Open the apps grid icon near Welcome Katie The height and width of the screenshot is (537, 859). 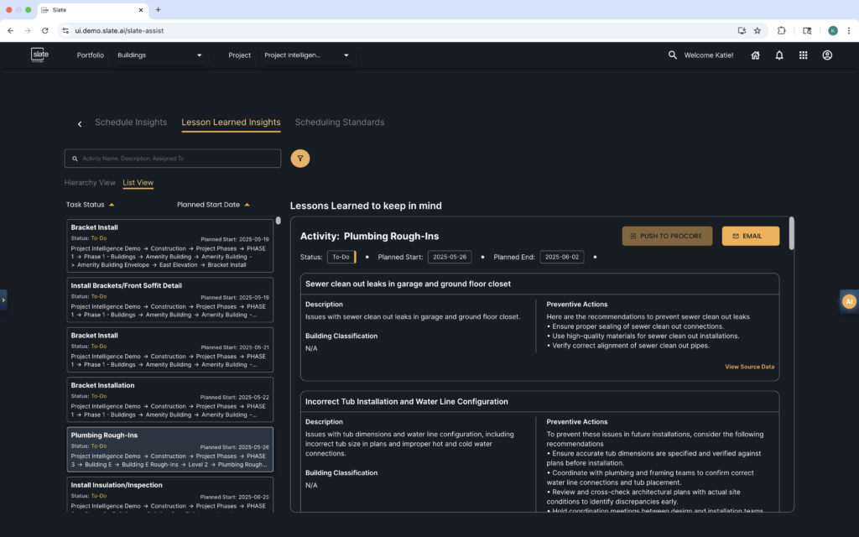[803, 55]
